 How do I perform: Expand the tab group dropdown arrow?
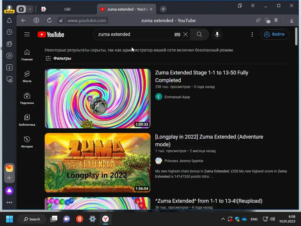tap(30, 9)
